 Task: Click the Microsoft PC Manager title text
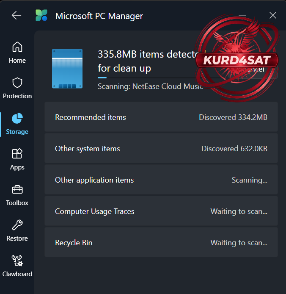pyautogui.click(x=99, y=16)
